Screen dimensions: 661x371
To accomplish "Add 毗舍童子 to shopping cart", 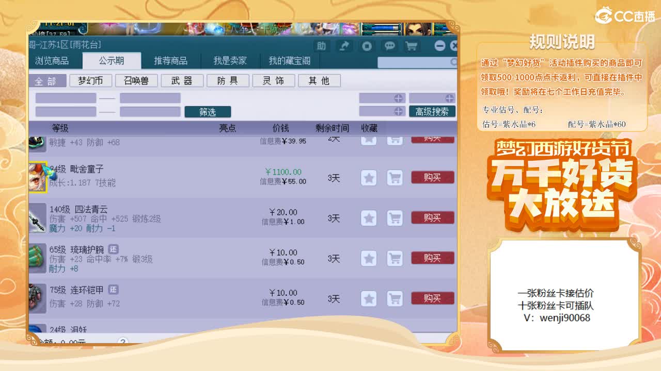I will [x=395, y=178].
